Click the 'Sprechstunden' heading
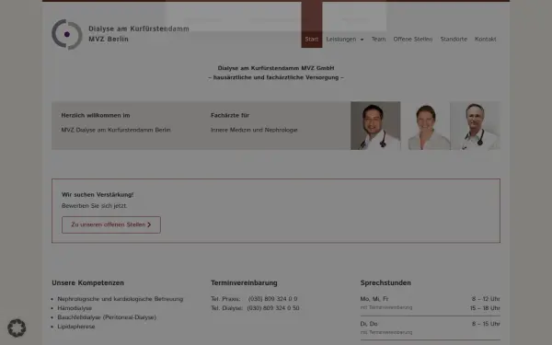The image size is (552, 345). click(385, 282)
